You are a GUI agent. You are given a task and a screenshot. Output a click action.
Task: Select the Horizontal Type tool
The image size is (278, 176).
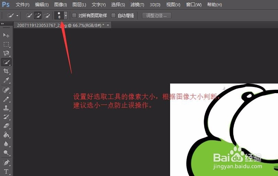coord(6,172)
